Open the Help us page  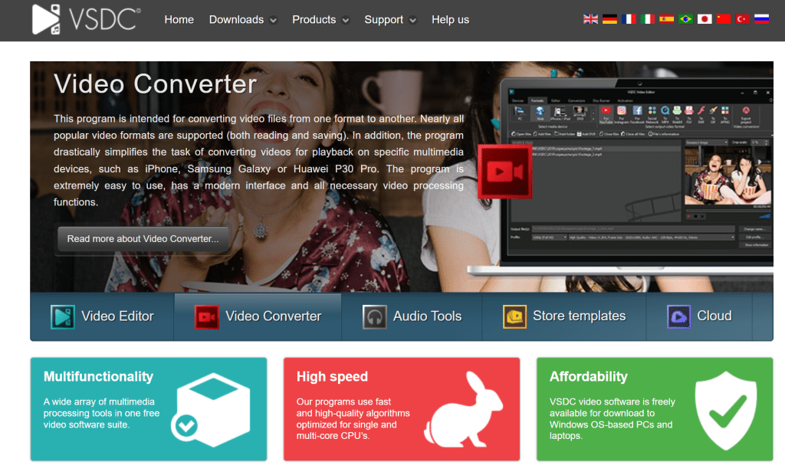[x=450, y=20]
